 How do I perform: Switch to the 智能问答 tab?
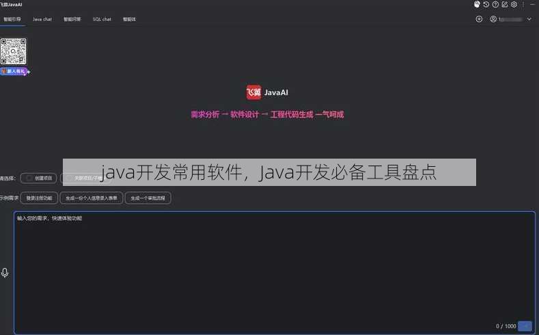[72, 19]
